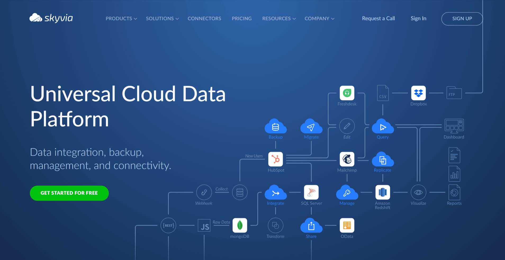Select the JS file icon
The width and height of the screenshot is (505, 260).
pos(204,225)
